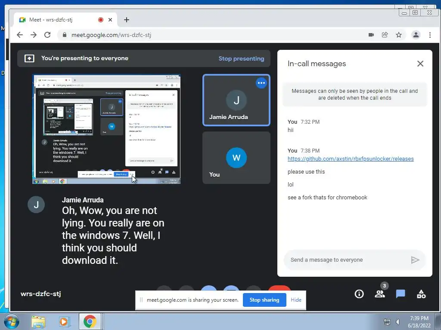This screenshot has height=330, width=441.
Task: Show everyone with the people icon
Action: 380,294
